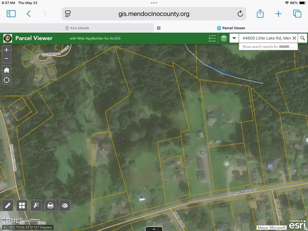Go to the default map extent (home)
Image resolution: width=308 pixels, height=231 pixels.
tap(6, 70)
